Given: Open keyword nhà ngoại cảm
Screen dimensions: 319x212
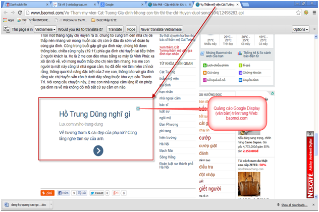Looking at the screenshot, I should (170, 98).
